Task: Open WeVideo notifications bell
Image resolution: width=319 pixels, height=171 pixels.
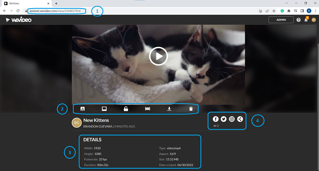Action: 306,20
